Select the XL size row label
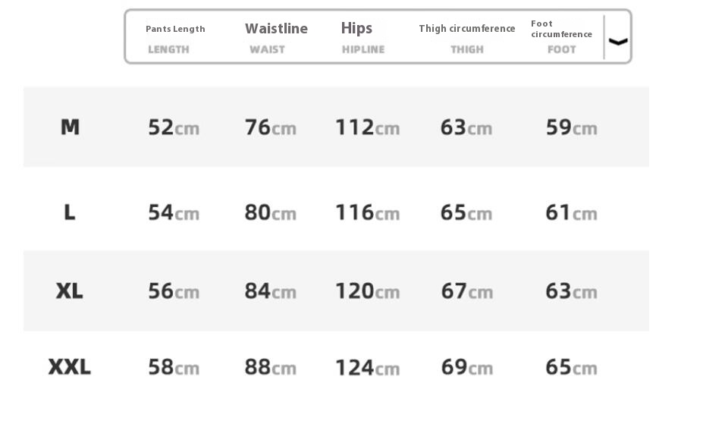The height and width of the screenshot is (427, 703). click(x=70, y=290)
